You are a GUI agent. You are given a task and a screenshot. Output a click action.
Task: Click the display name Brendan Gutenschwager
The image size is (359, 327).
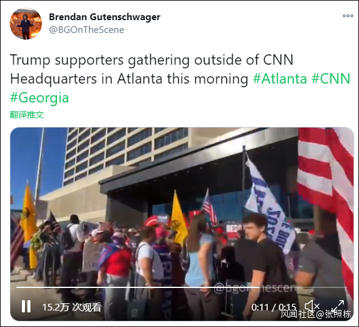(105, 17)
